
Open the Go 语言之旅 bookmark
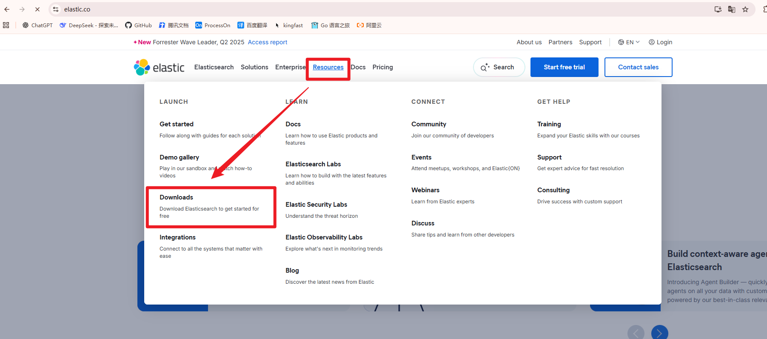pyautogui.click(x=331, y=25)
